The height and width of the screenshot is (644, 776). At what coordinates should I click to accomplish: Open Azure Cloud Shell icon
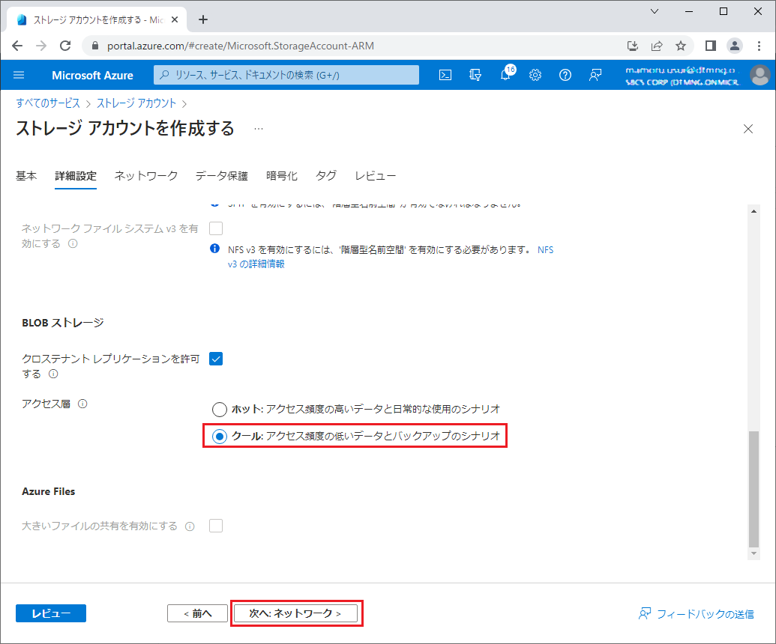[x=445, y=75]
